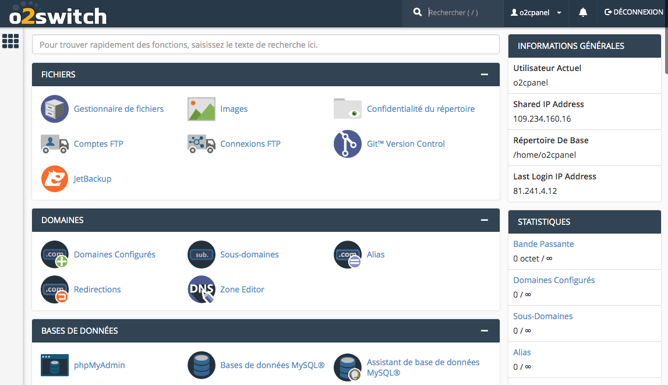
Task: Open the Gestionnaire de fichiers link
Action: tap(119, 109)
